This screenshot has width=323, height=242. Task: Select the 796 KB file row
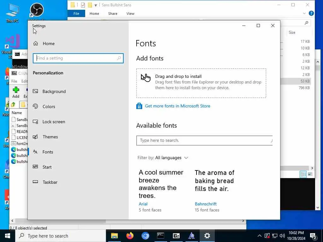pos(296,88)
